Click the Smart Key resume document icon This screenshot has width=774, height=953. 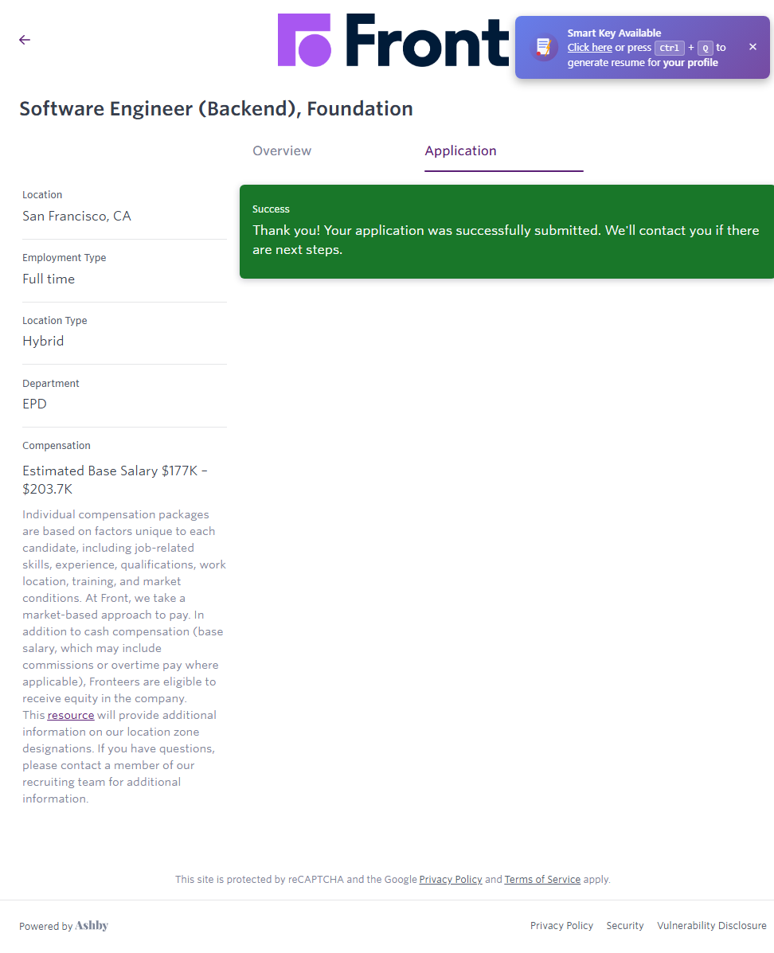pyautogui.click(x=544, y=48)
